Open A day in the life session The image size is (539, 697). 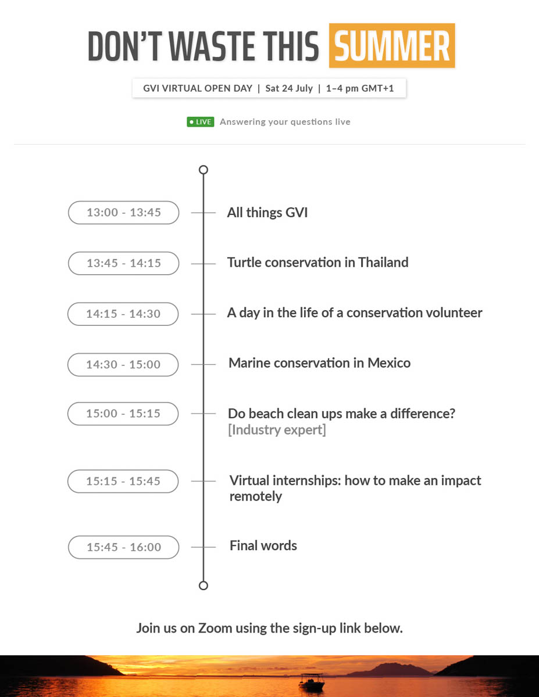[355, 313]
